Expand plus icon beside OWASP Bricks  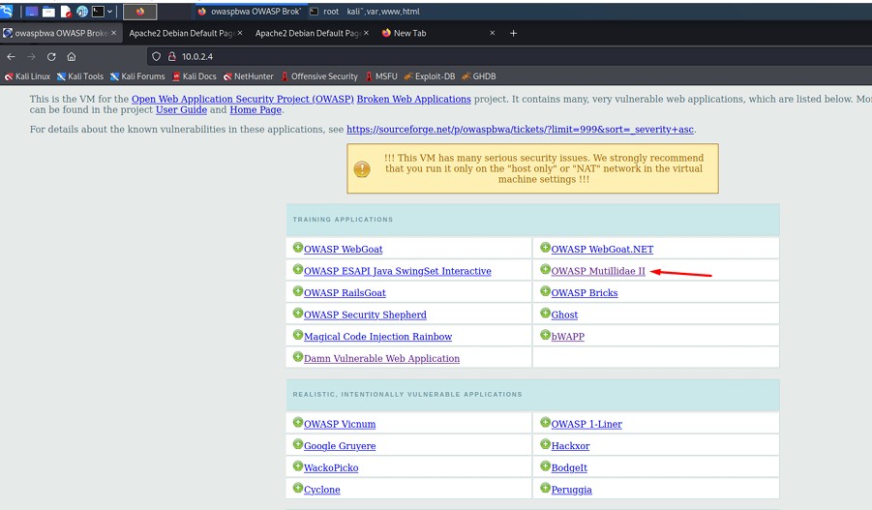[x=546, y=291]
